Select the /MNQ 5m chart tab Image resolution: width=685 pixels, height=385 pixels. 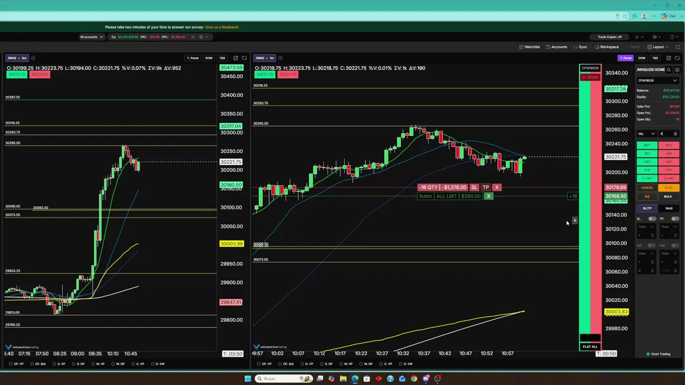coord(17,58)
